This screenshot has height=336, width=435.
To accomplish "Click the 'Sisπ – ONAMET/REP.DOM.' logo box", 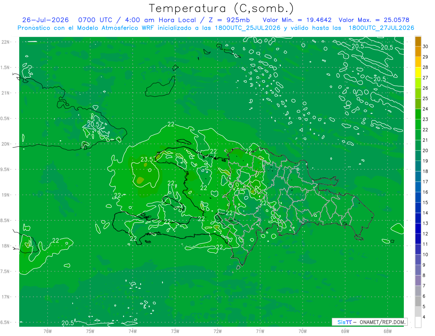I will pos(369,322).
